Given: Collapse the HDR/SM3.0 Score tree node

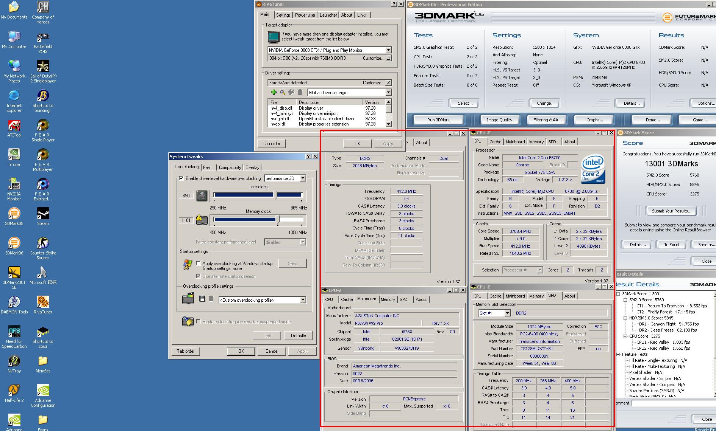Looking at the screenshot, I should (x=626, y=318).
